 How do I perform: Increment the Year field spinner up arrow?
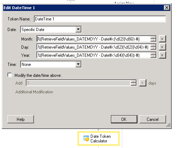[x=153, y=54]
